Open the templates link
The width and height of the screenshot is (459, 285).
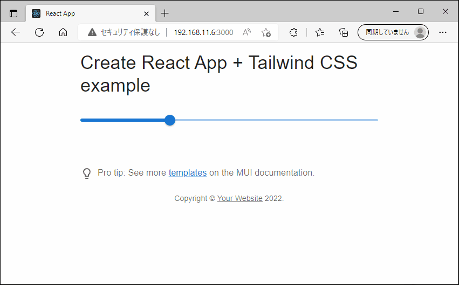pyautogui.click(x=188, y=172)
